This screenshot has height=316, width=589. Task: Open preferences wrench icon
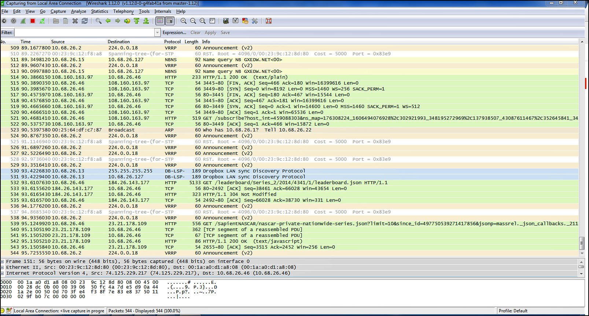pos(255,21)
